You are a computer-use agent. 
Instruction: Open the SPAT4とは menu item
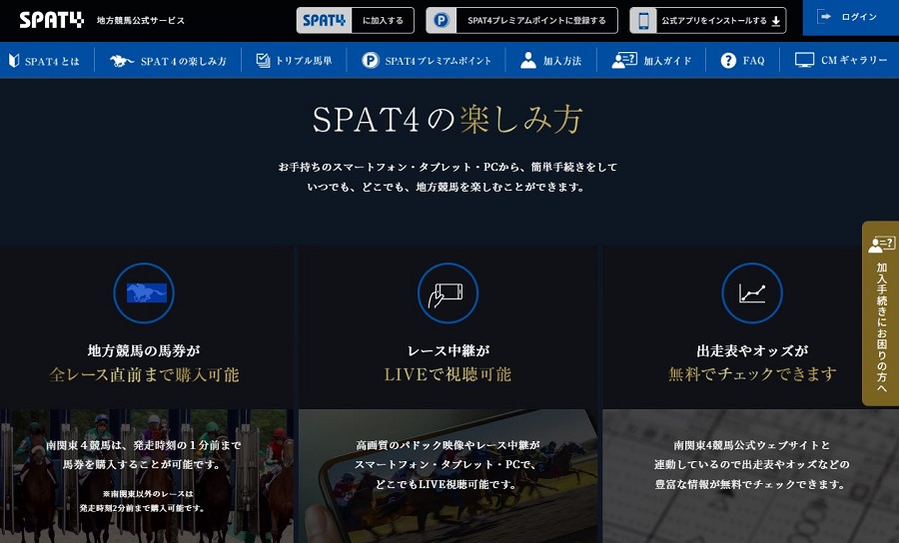(x=46, y=60)
